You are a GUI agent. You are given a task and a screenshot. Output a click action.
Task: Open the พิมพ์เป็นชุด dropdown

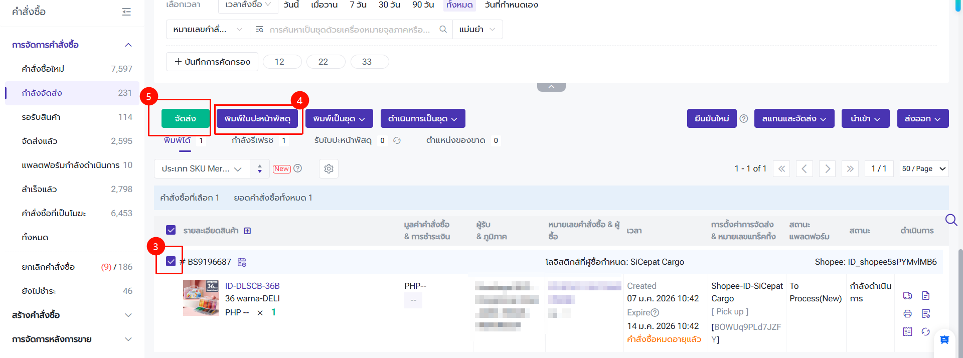click(339, 119)
